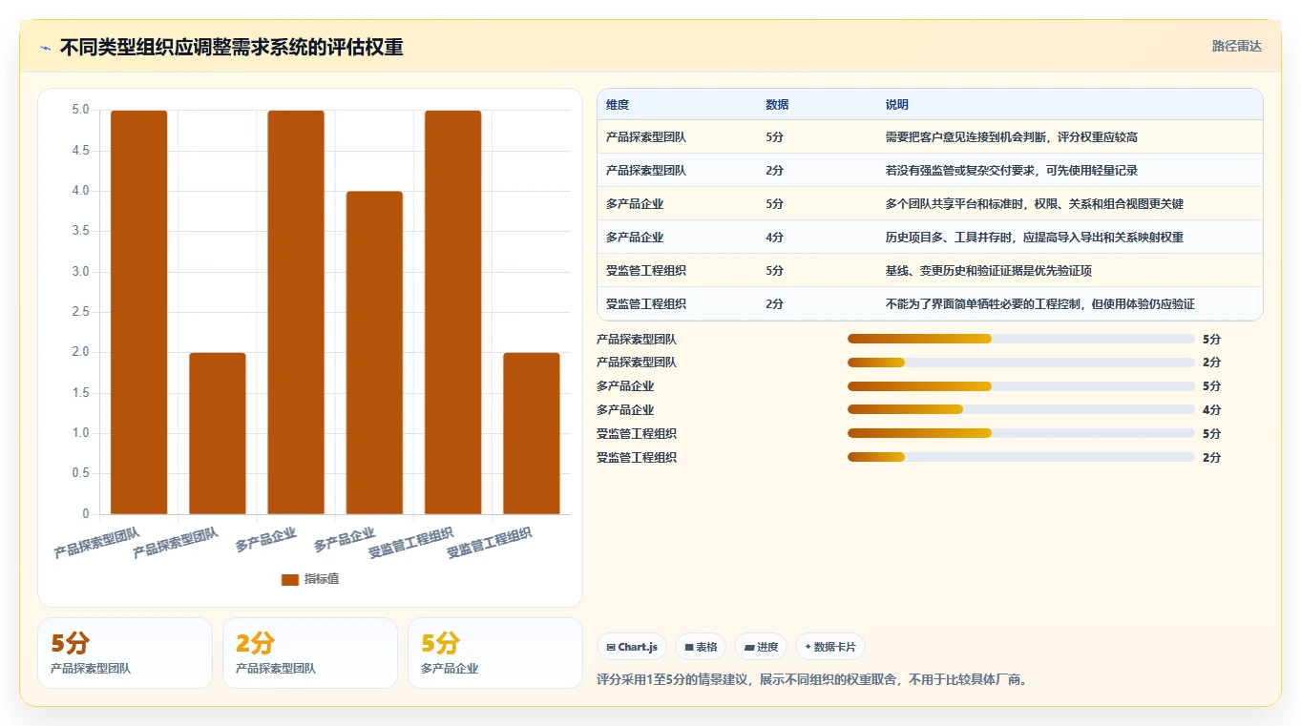Select the 表格 tag
Image resolution: width=1301 pixels, height=726 pixels.
click(x=701, y=647)
